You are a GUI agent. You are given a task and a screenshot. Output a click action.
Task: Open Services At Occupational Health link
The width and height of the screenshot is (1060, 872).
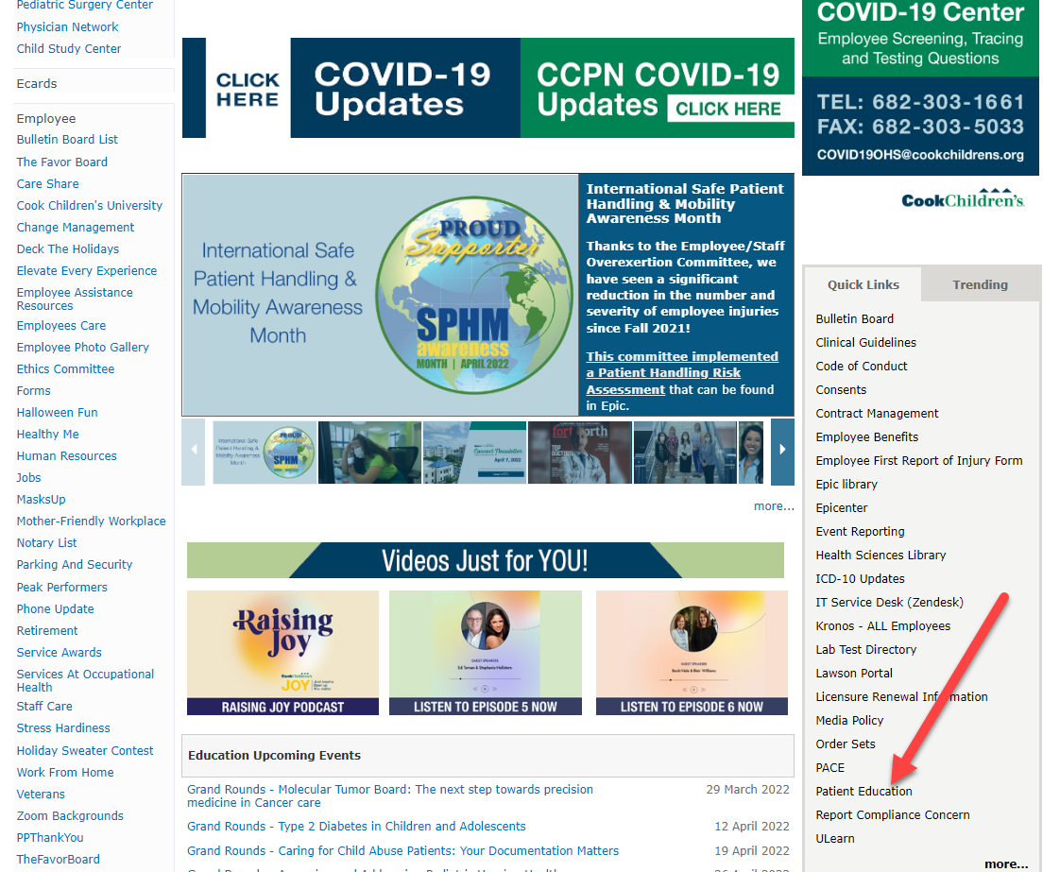pos(85,680)
